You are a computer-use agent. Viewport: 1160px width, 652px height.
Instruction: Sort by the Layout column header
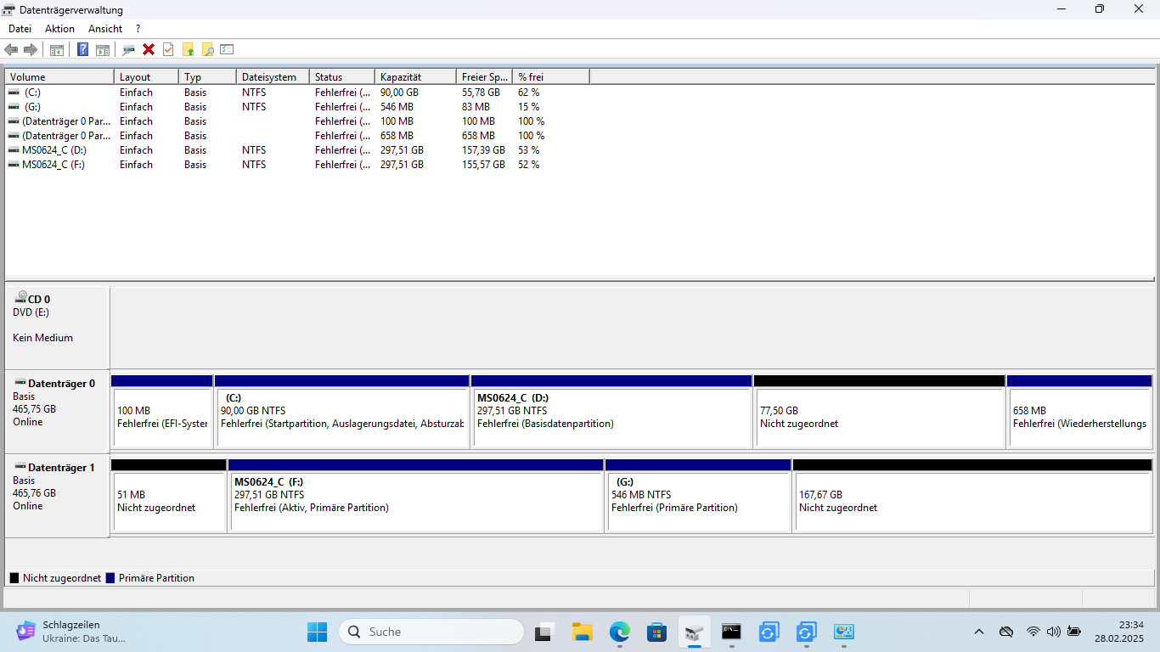tap(147, 76)
